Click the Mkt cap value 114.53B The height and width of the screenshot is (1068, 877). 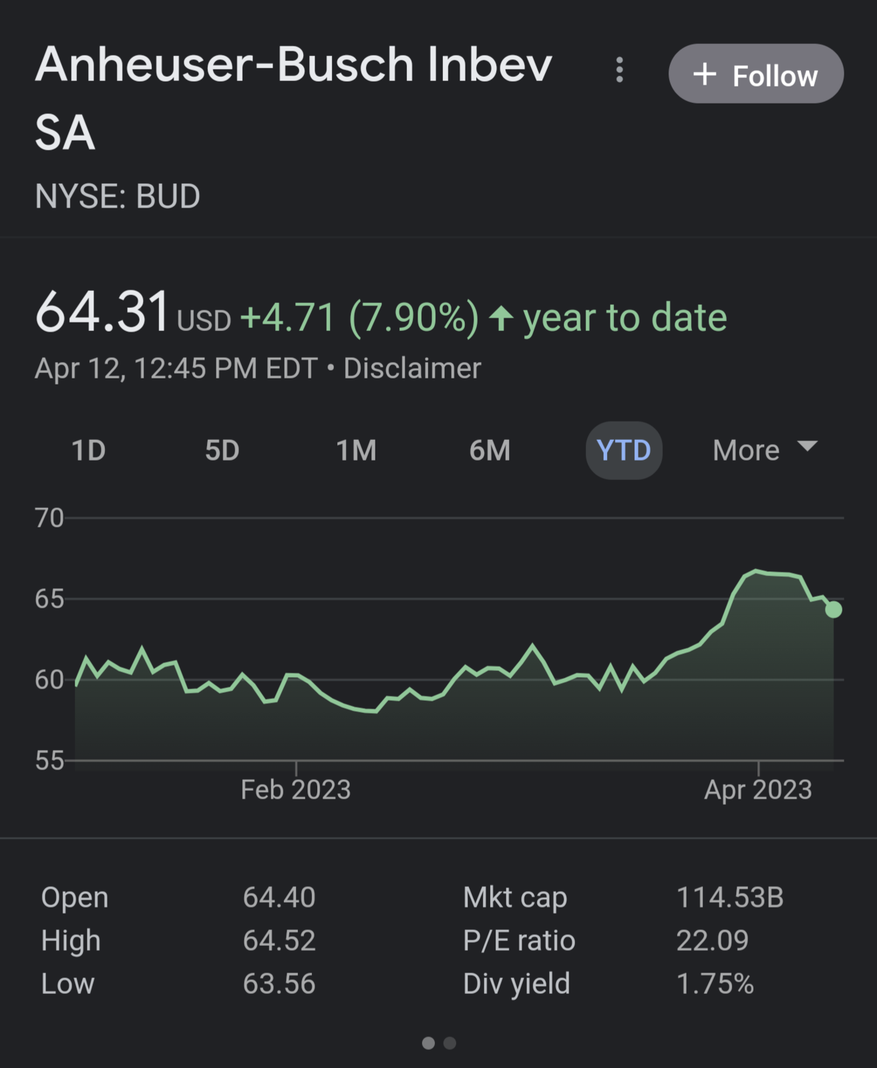(730, 898)
